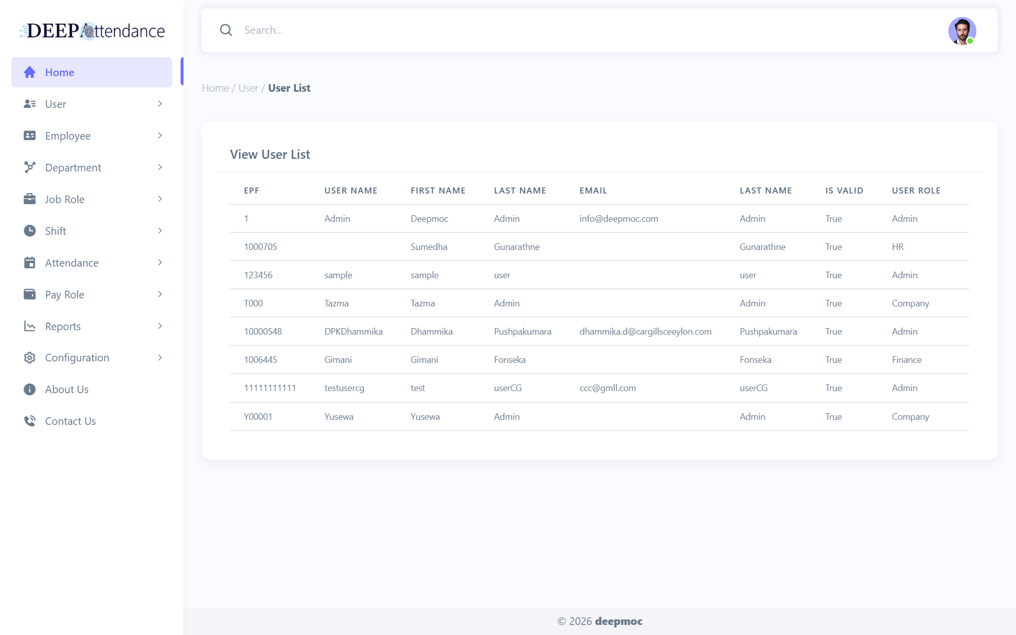Expand the Configuration menu chevron

[x=160, y=358]
